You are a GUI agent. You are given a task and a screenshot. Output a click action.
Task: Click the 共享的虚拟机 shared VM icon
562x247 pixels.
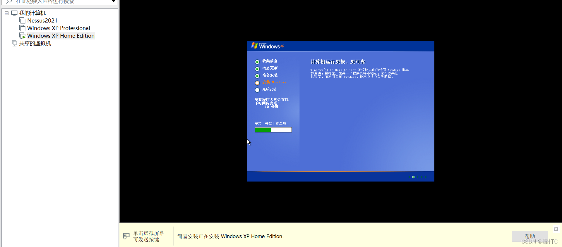14,43
